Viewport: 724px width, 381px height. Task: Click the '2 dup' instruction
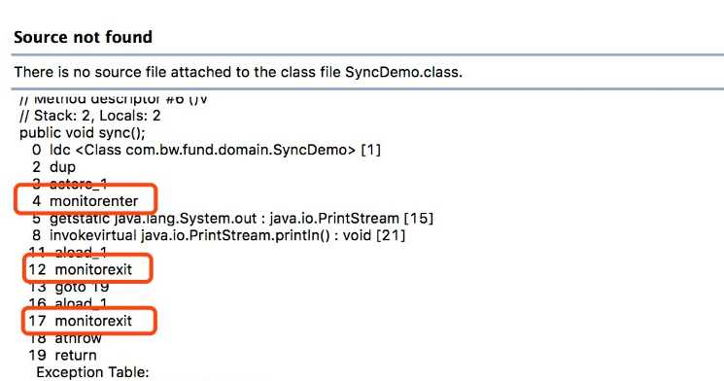53,167
